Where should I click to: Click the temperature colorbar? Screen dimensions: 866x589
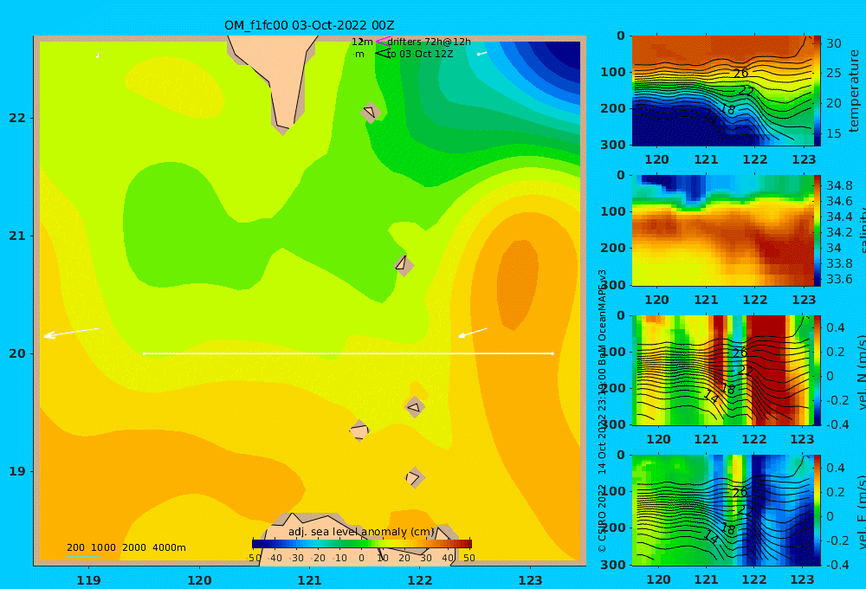pos(818,91)
